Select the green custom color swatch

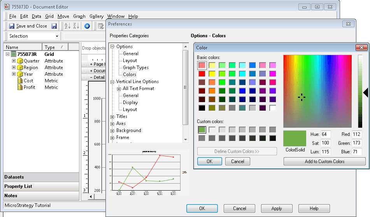click(x=202, y=130)
